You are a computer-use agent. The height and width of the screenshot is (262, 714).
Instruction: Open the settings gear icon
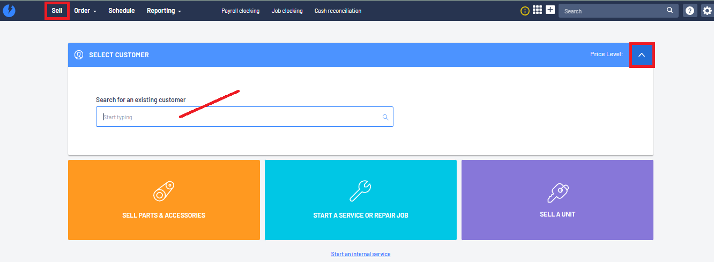[x=708, y=11]
